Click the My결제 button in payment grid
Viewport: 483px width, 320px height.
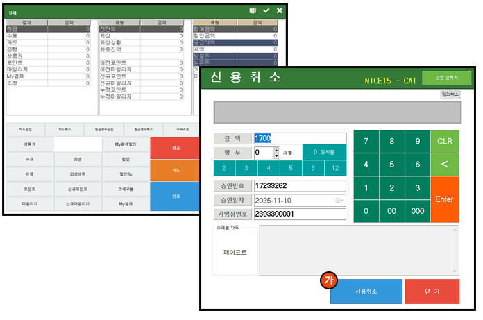coord(126,203)
